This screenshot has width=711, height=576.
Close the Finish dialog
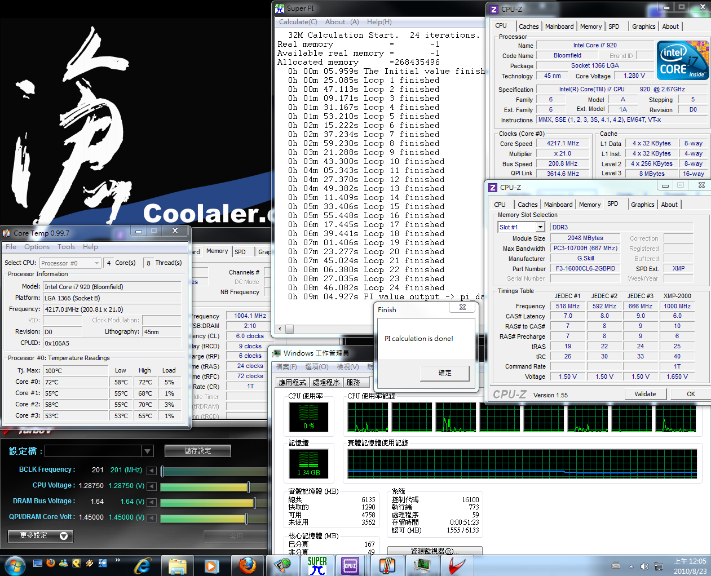pyautogui.click(x=462, y=307)
